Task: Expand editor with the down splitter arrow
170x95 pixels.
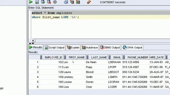Action: pyautogui.click(x=33, y=43)
